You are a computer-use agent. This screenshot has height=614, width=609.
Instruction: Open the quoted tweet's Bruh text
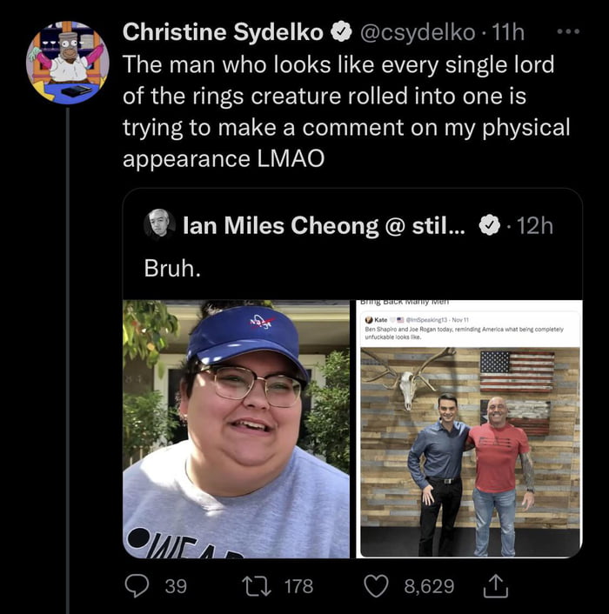172,269
